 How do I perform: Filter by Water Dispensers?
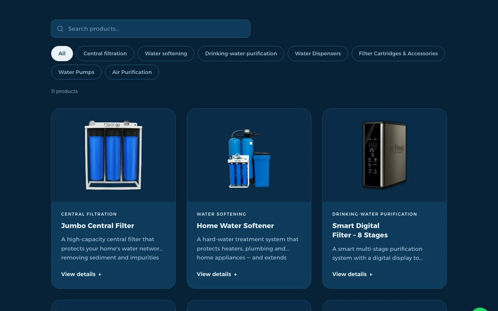tap(318, 54)
